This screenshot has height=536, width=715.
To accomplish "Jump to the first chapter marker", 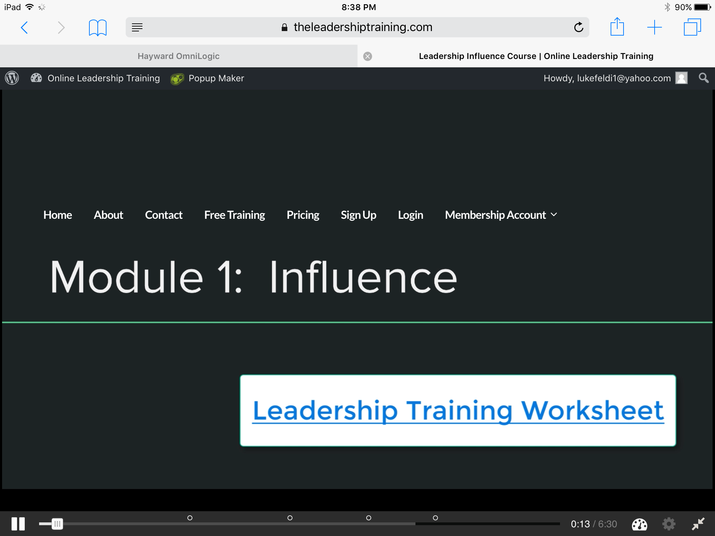I will coord(190,518).
